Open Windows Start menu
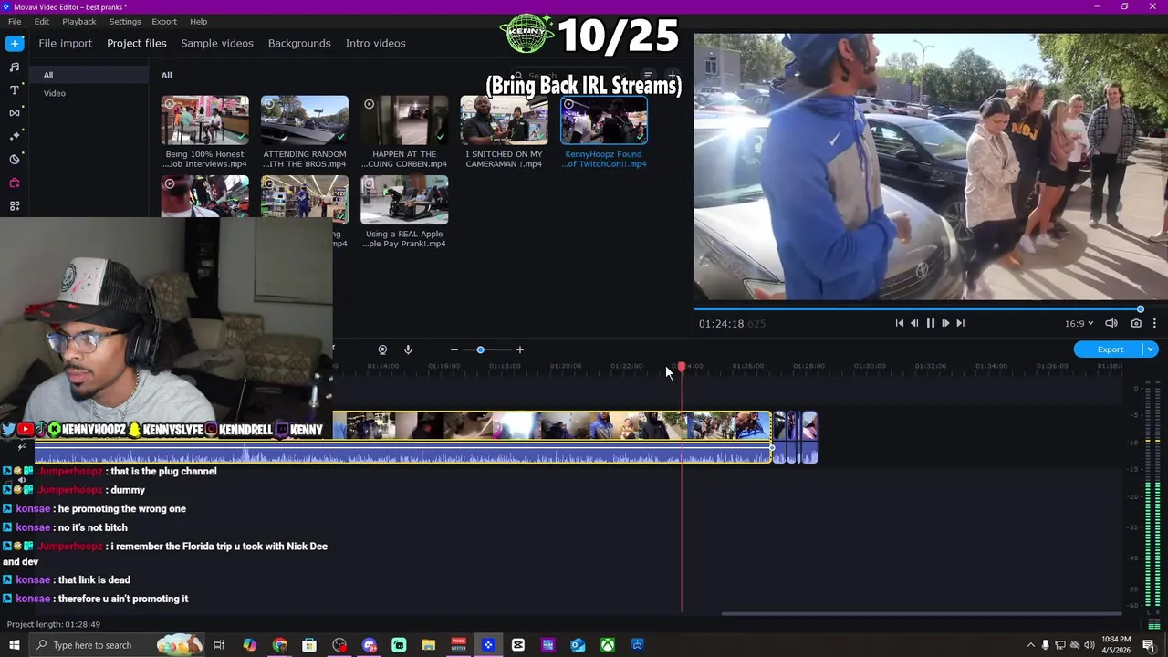 click(15, 645)
